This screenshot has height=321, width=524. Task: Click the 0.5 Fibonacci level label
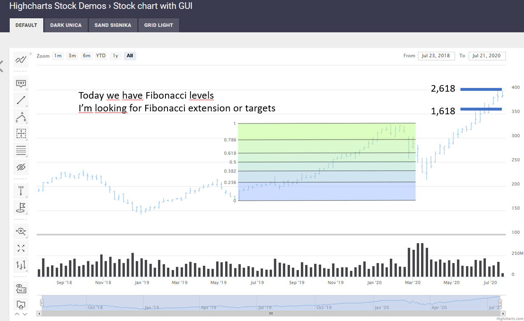(233, 162)
